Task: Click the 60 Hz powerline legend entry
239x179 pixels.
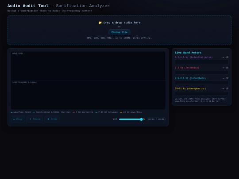Action: pos(131,112)
